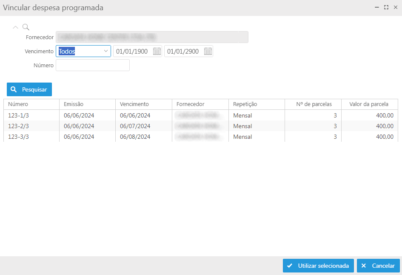Screen dimensions: 402x275
Task: Sort by the Número column header
Action: [x=18, y=104]
